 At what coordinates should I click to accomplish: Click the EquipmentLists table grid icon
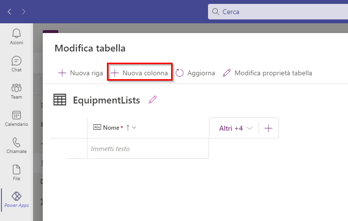tap(60, 100)
